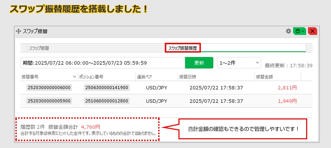Click the 期間 date range field
Image resolution: width=331 pixels, height=148 pixels.
103,63
